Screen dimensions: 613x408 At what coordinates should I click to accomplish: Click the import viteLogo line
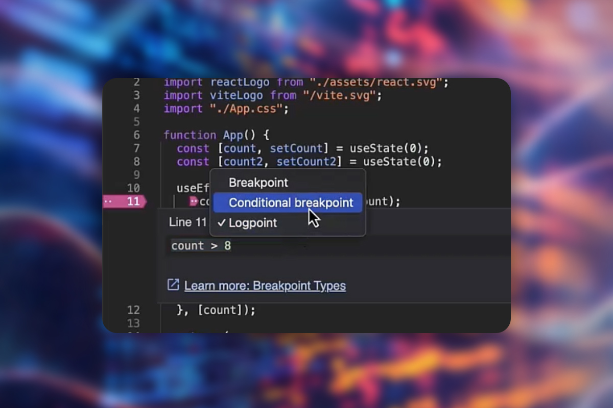click(273, 95)
